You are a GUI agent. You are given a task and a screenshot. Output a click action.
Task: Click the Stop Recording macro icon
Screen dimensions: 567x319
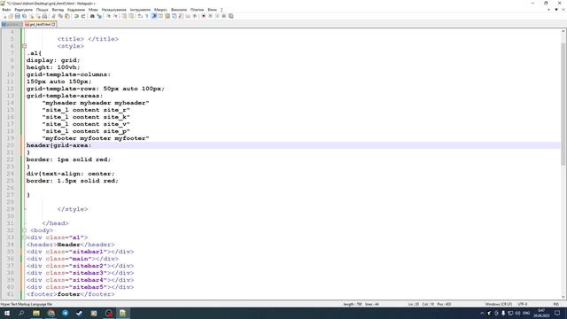tap(211, 16)
